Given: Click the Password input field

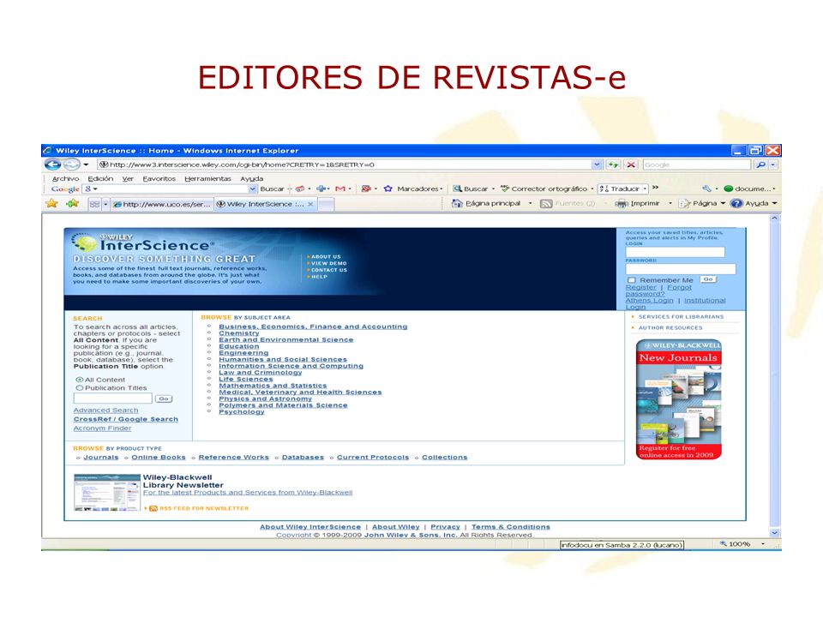Looking at the screenshot, I should tap(680, 268).
